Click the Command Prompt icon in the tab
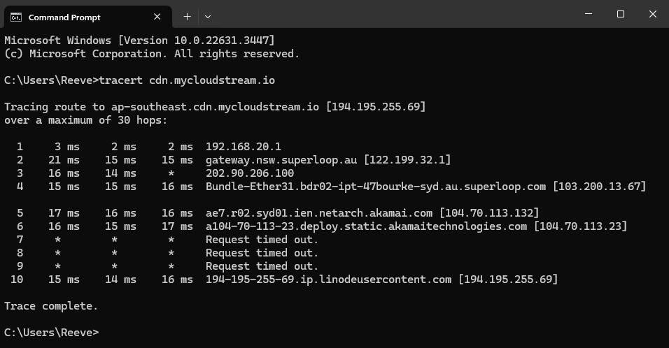669x348 pixels. point(16,17)
